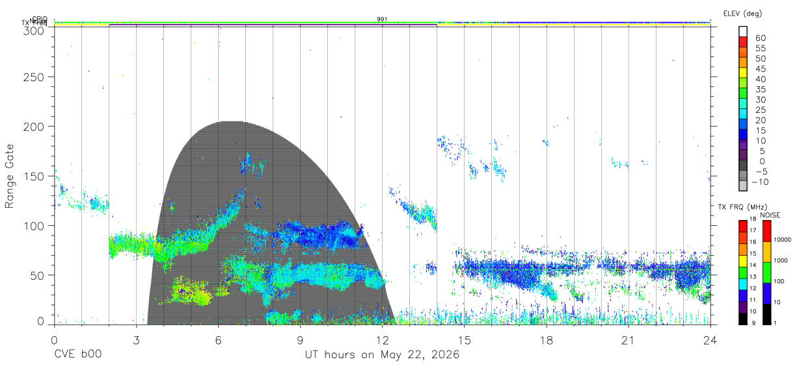
Task: Click the y-axis tick label '250'
Action: pos(34,77)
